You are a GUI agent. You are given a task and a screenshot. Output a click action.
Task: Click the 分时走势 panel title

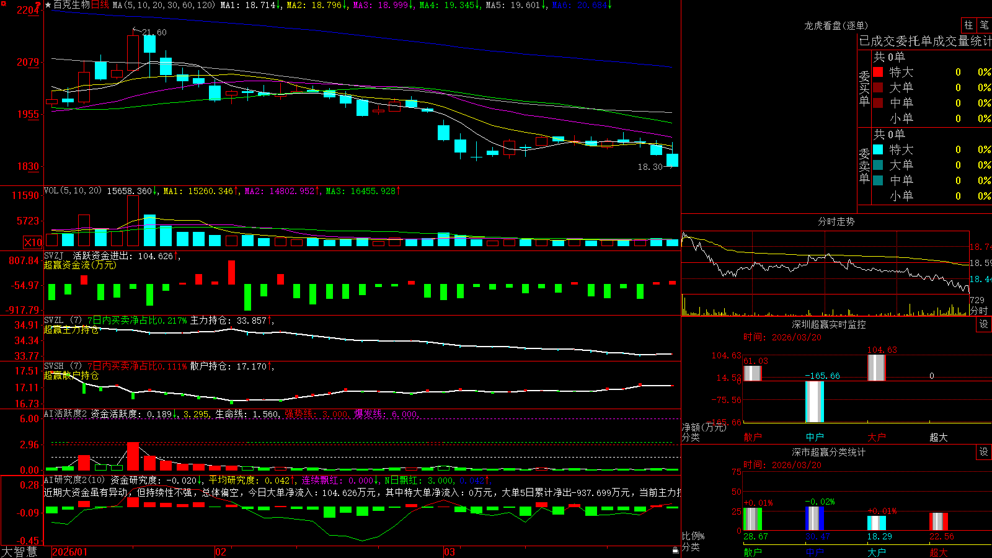coord(836,221)
